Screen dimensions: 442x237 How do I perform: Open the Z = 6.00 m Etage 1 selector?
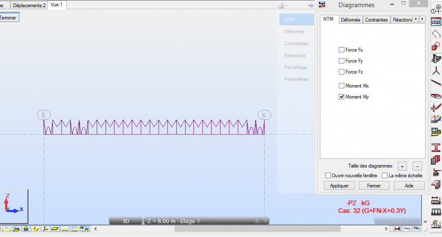(x=206, y=221)
